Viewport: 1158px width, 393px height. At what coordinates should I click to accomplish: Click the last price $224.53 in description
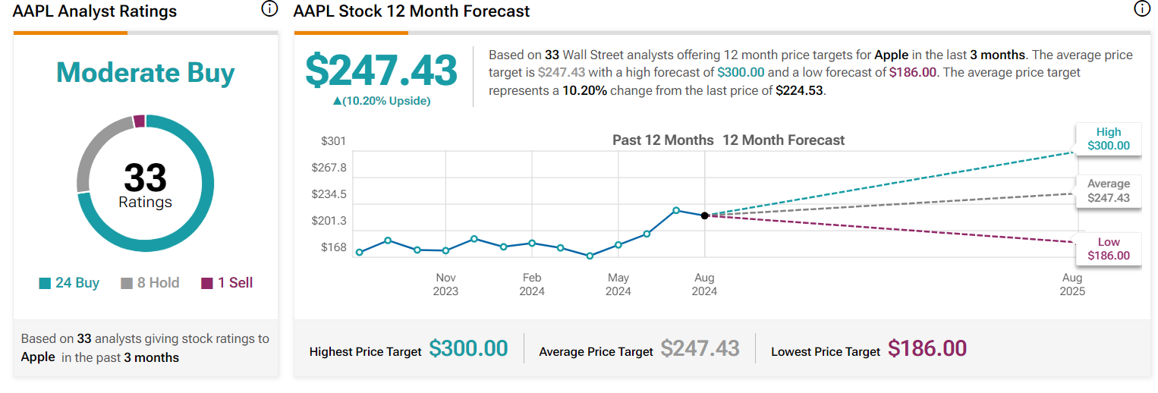pos(801,90)
